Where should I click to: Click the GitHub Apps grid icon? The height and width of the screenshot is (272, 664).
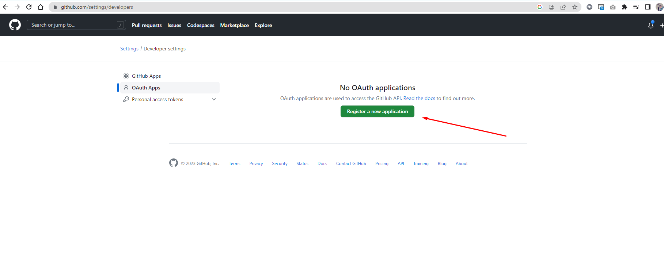click(x=126, y=76)
